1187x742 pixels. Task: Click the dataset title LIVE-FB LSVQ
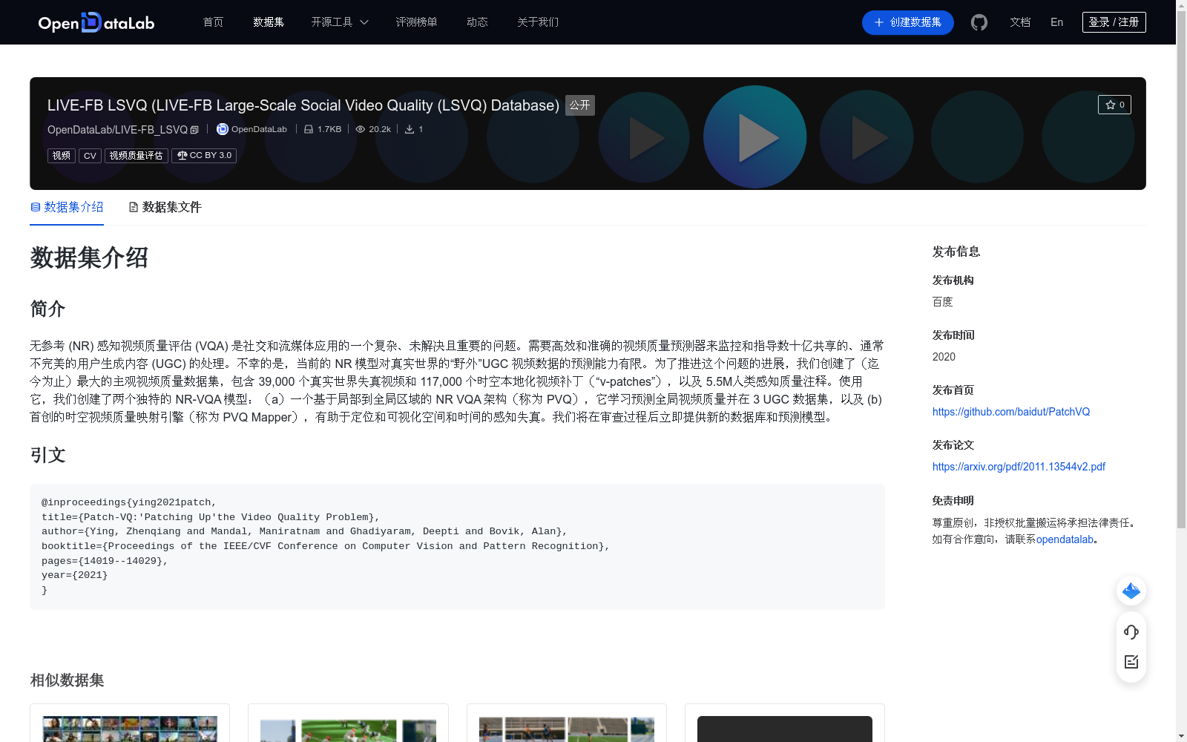303,105
